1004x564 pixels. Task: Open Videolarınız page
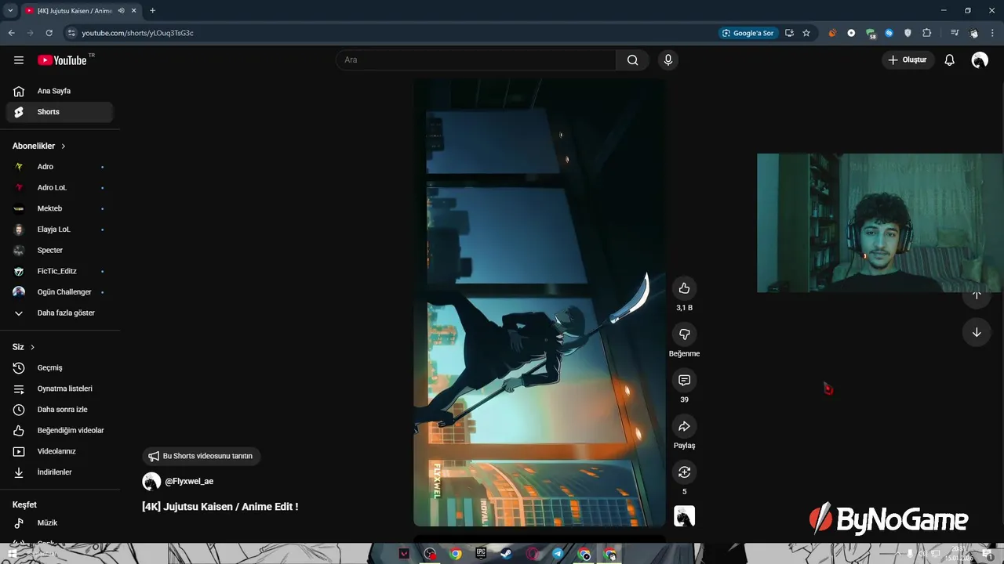(x=60, y=451)
